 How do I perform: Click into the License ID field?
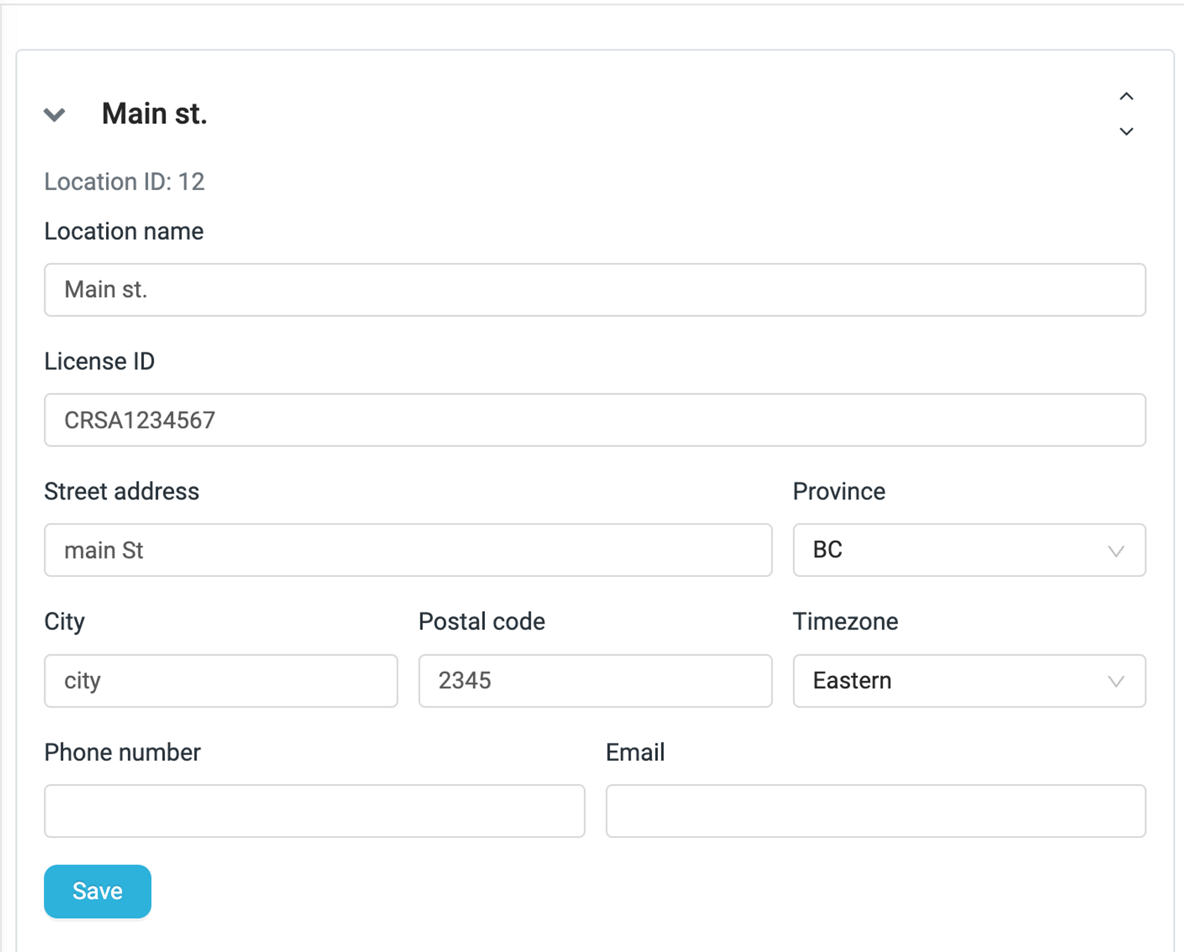[594, 420]
